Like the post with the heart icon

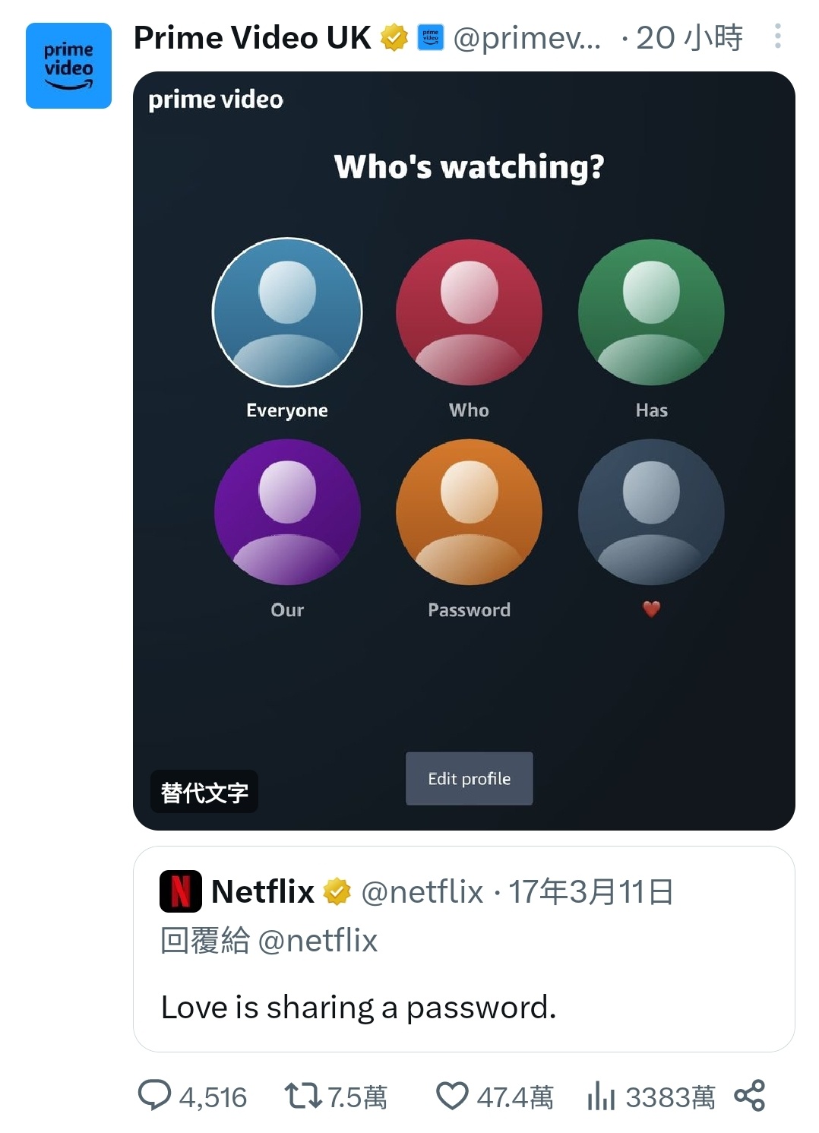click(452, 1096)
